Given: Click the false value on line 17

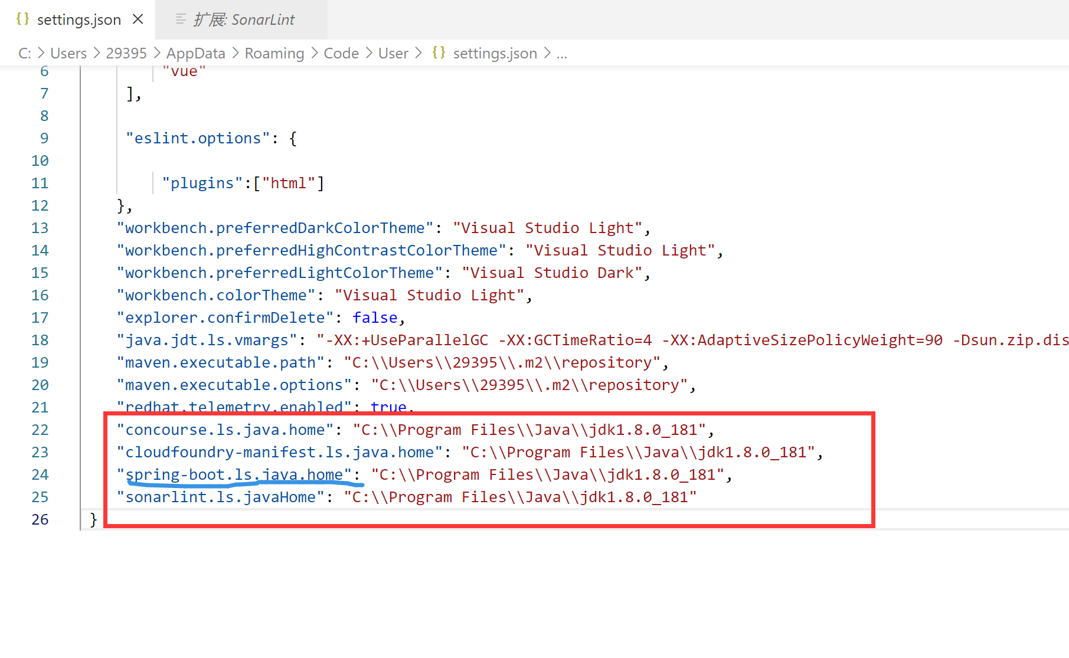Looking at the screenshot, I should pos(375,317).
